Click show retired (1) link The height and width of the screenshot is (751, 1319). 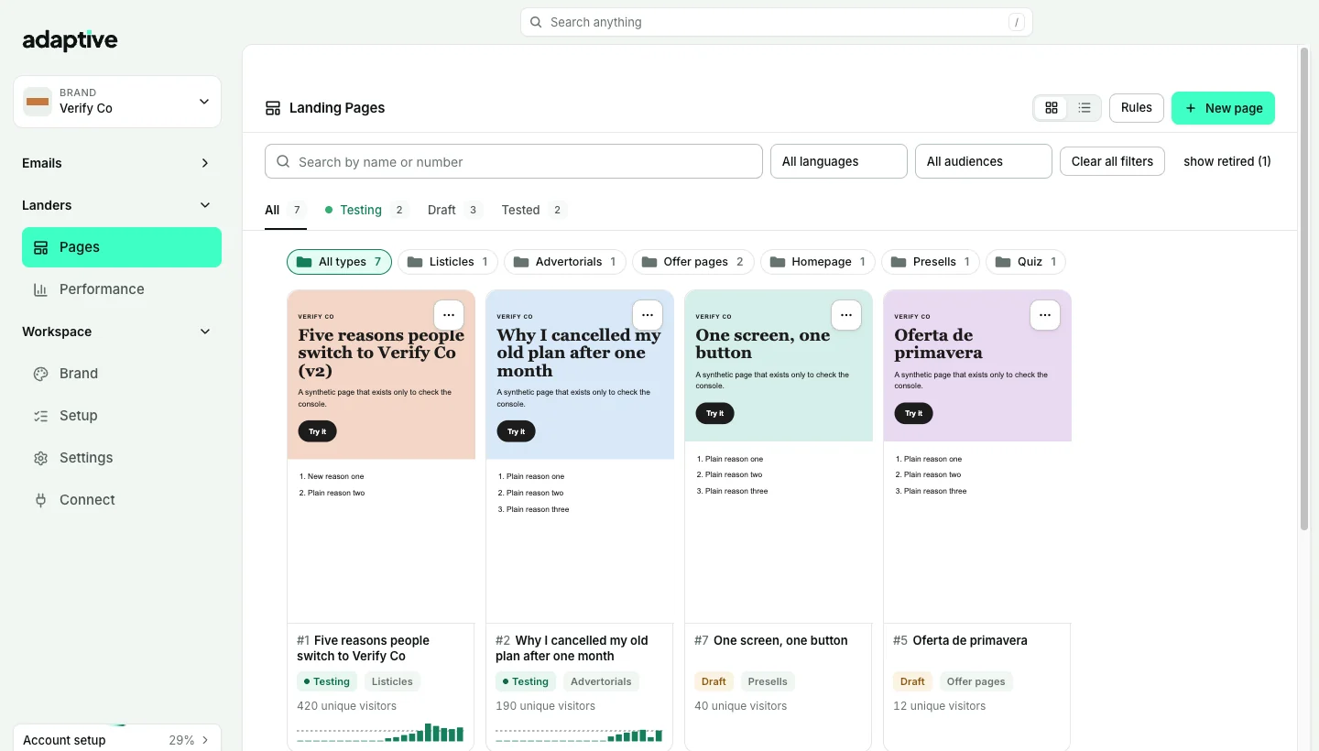(1227, 161)
